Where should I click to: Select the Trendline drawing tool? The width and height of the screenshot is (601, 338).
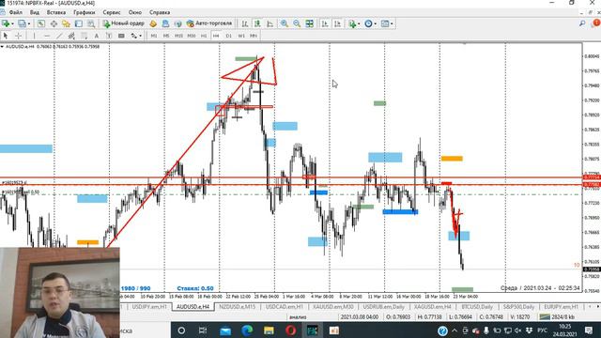pos(59,36)
